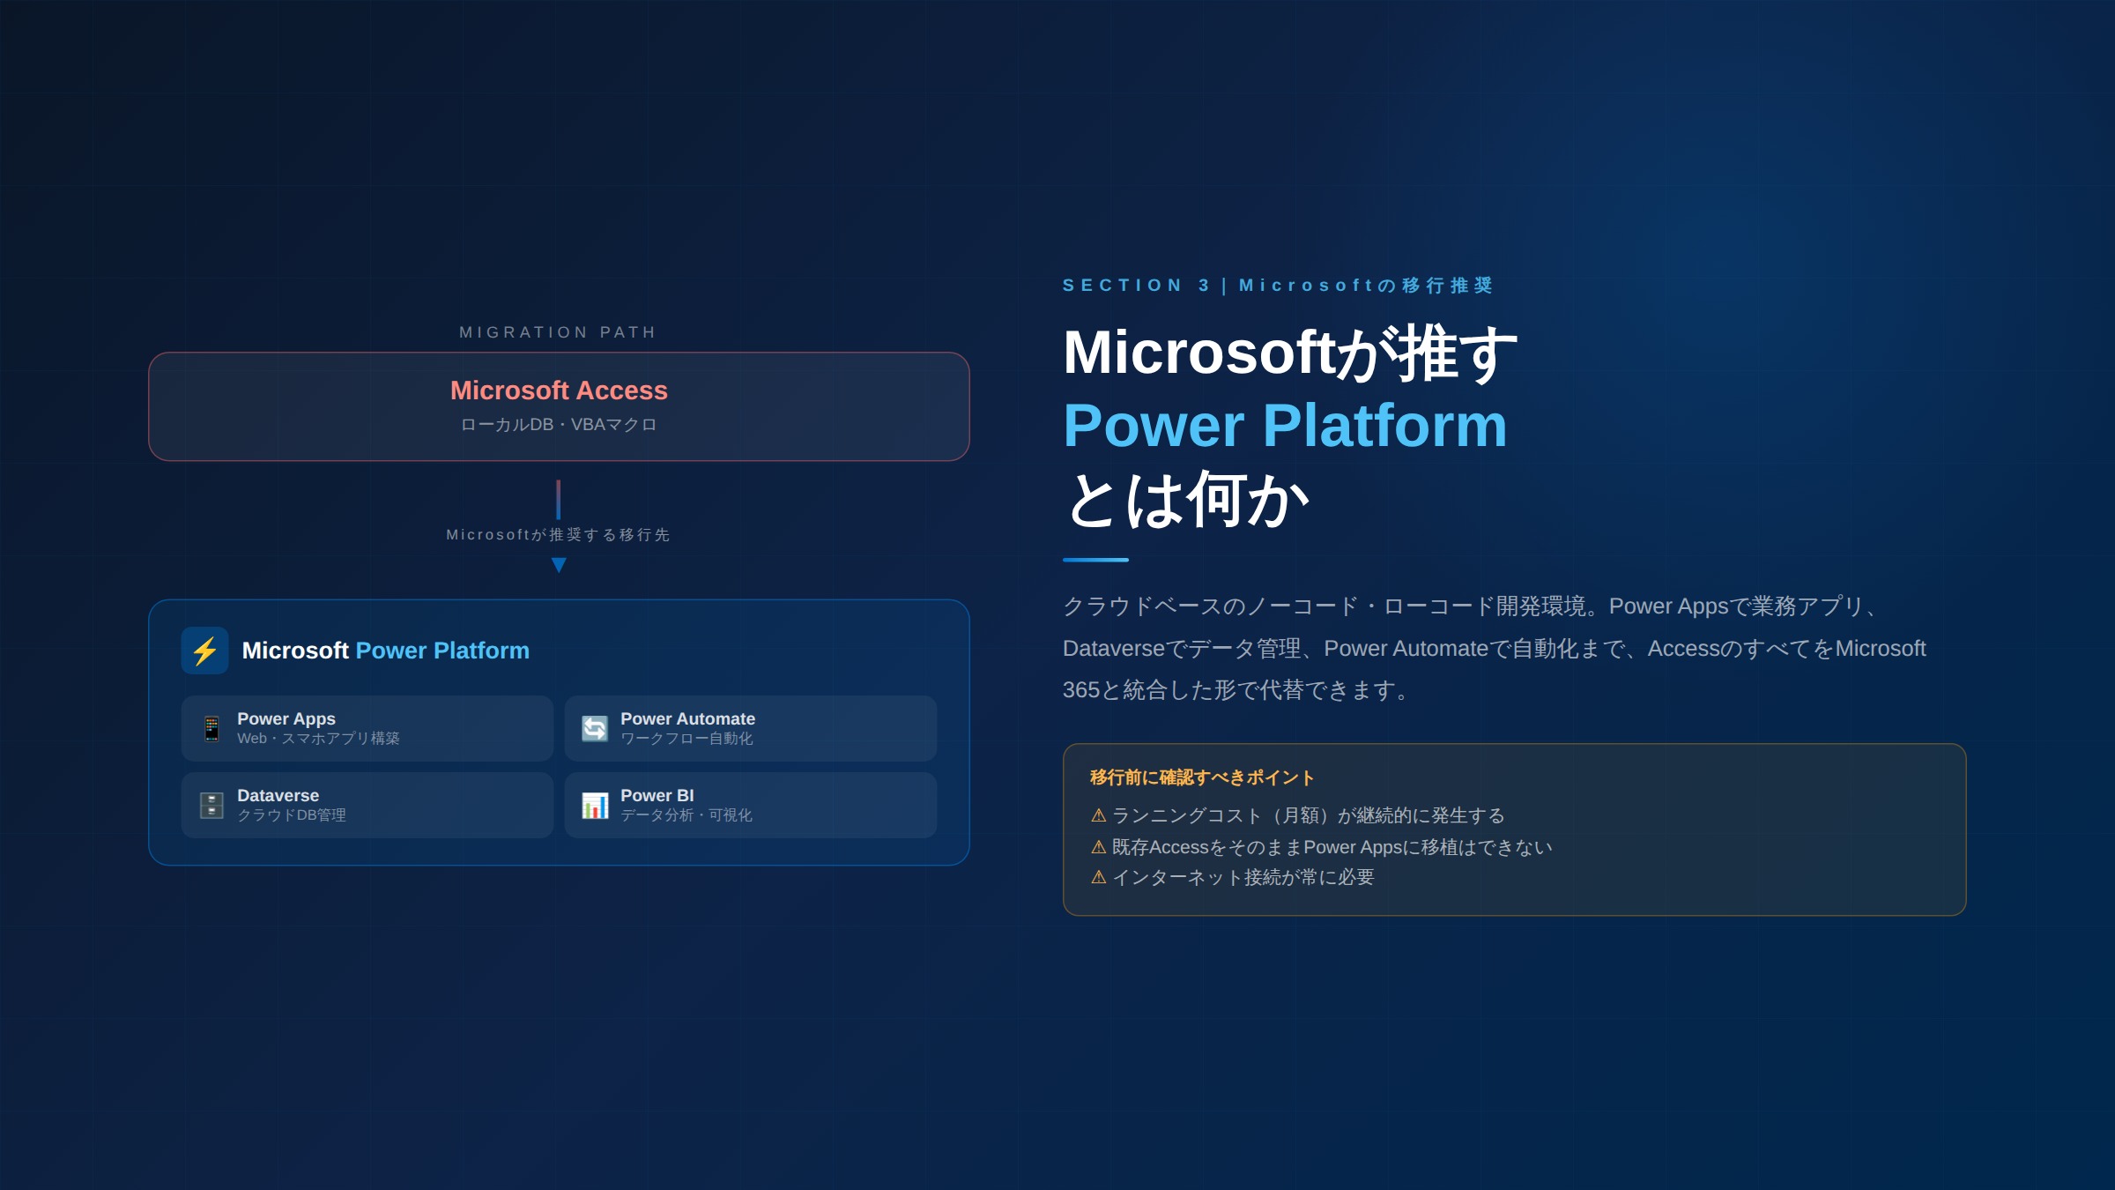Click the Power Platform highlighted title text
2115x1190 pixels.
coord(1284,428)
